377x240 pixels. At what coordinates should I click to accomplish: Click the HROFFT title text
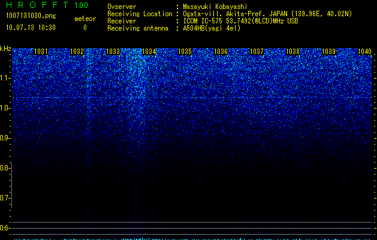[37, 5]
